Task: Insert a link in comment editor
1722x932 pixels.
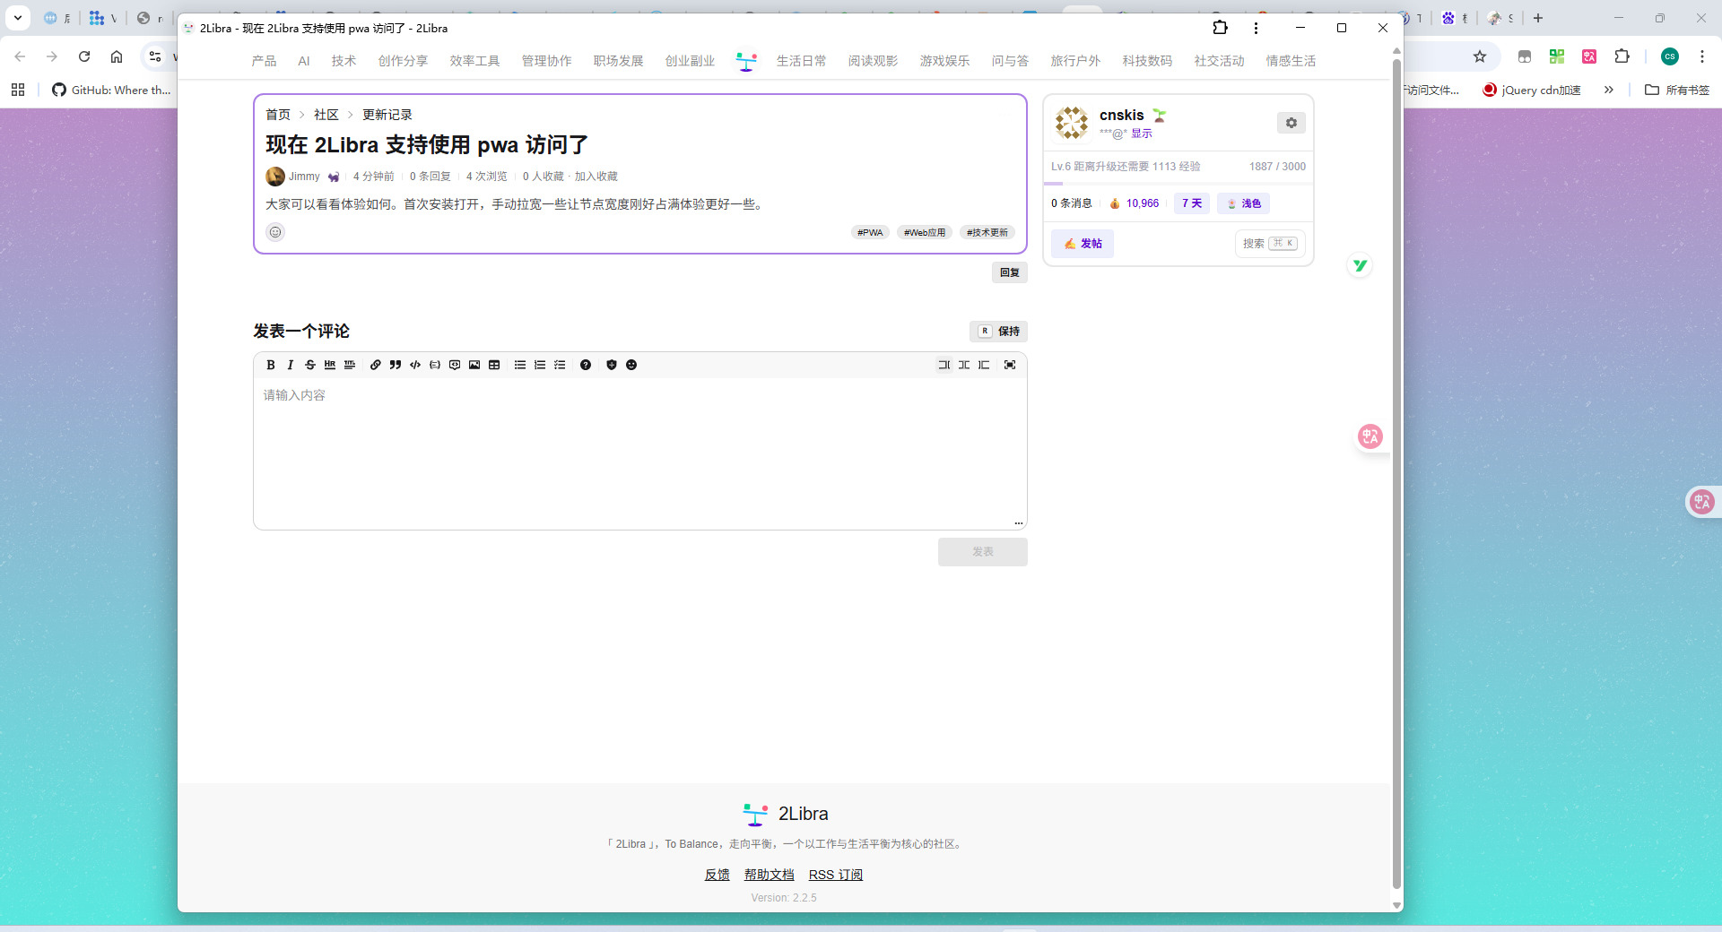Action: [375, 365]
